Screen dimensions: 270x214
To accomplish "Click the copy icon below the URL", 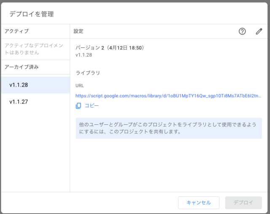I will pos(78,106).
